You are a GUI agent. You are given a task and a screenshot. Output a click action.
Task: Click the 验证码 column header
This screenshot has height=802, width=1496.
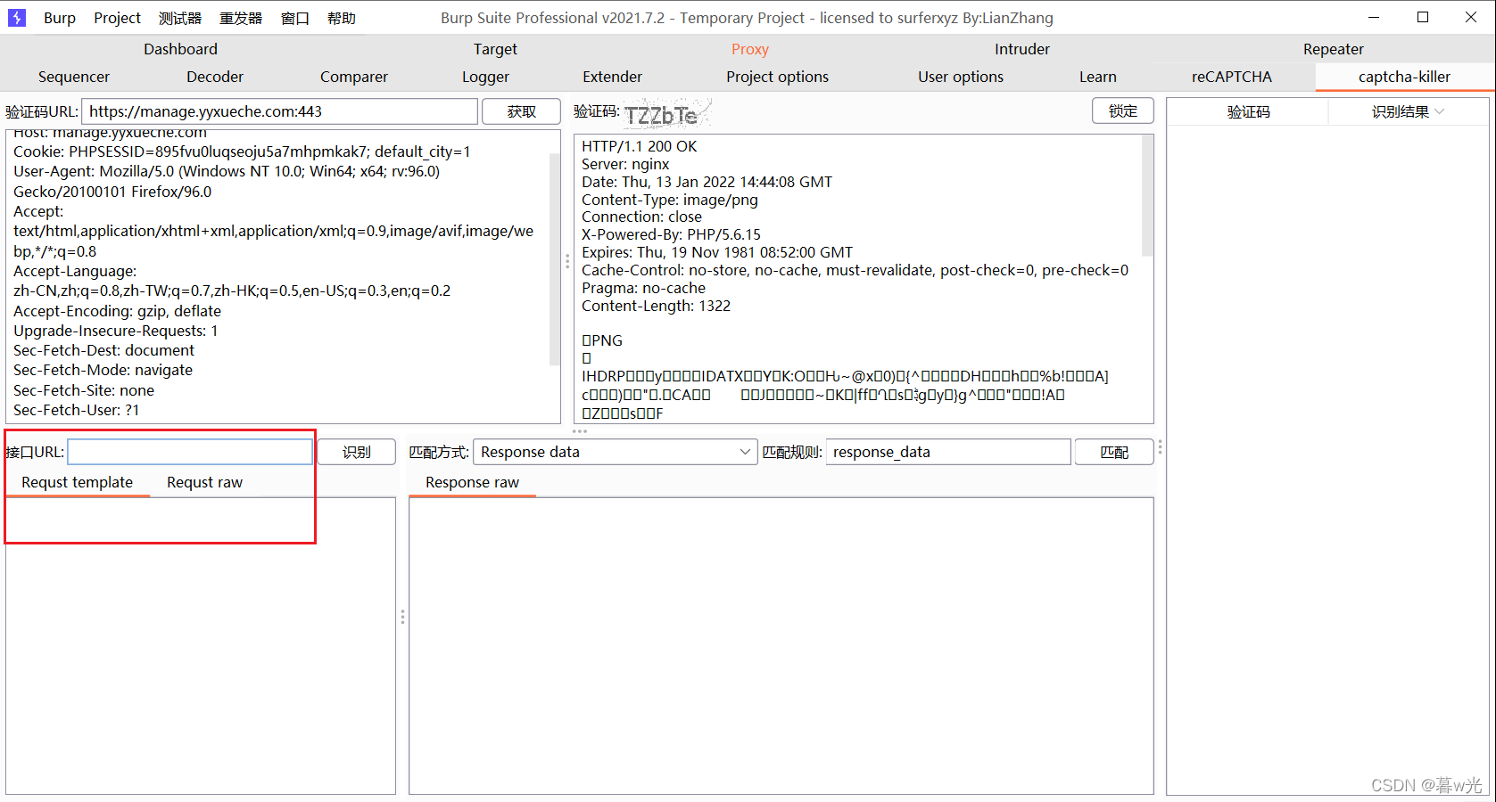tap(1248, 112)
